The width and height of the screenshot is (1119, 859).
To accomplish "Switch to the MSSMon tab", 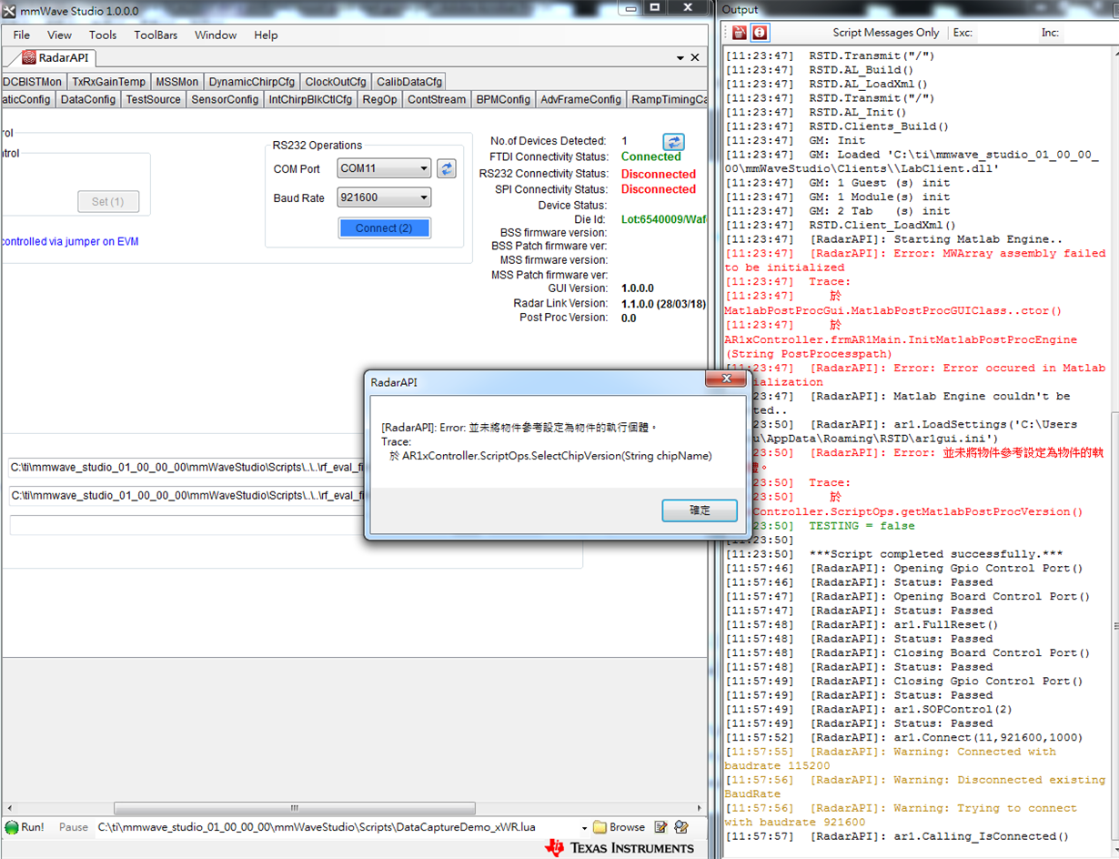I will point(176,82).
